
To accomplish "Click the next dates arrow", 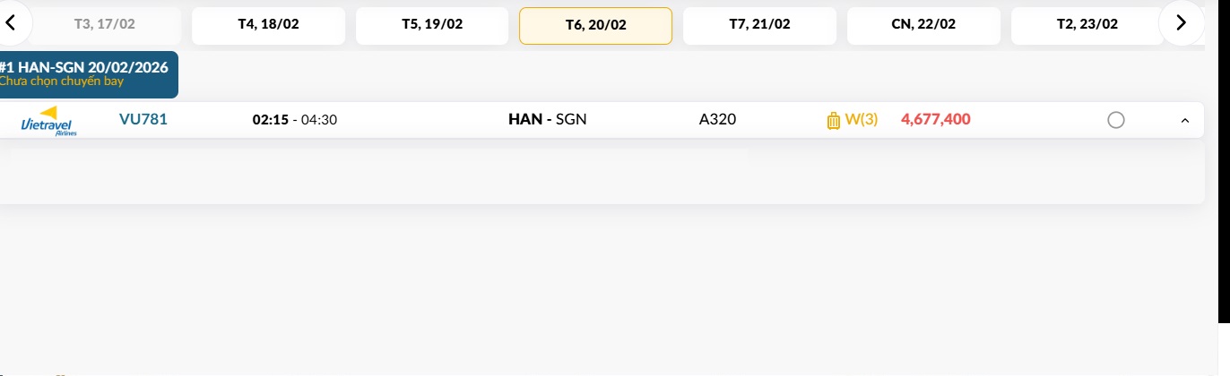I will click(x=1181, y=23).
